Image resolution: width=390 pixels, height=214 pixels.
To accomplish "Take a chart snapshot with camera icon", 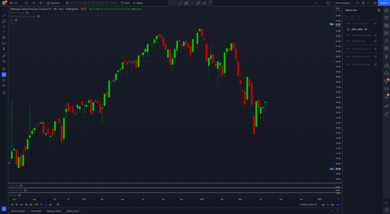I will (x=375, y=3).
